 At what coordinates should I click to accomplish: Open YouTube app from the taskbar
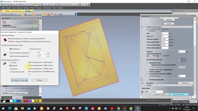coord(112,108)
